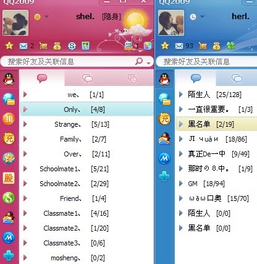Open the color skin changer icon
The image size is (257, 264).
point(148,46)
